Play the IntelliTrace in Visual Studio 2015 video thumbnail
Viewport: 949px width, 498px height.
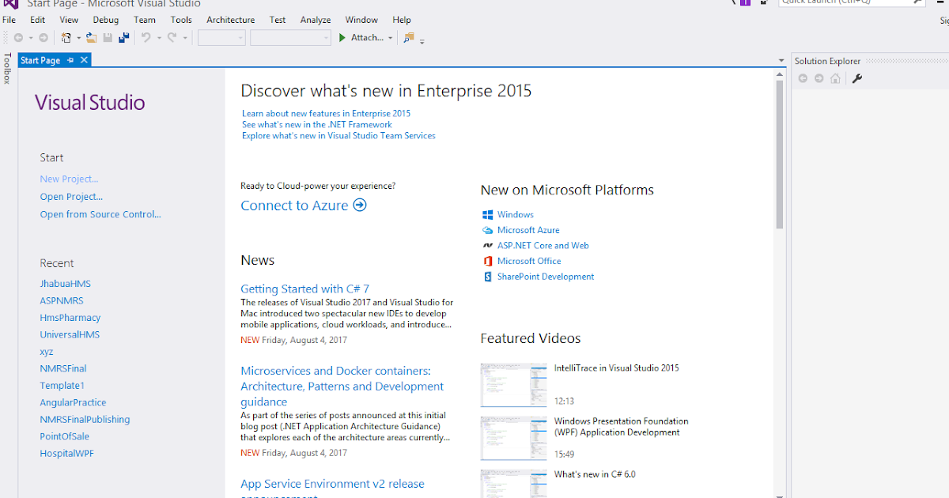513,385
